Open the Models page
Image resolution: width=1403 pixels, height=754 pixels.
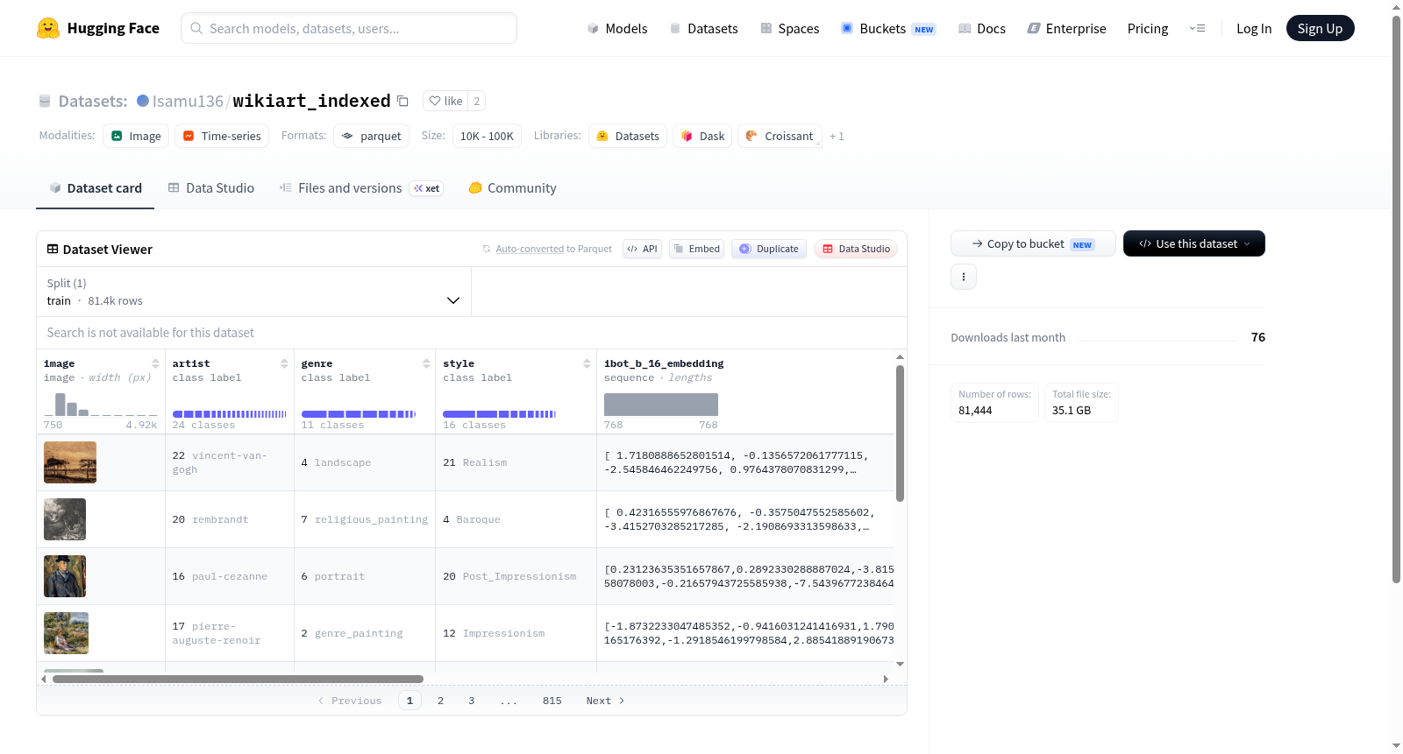pos(617,28)
